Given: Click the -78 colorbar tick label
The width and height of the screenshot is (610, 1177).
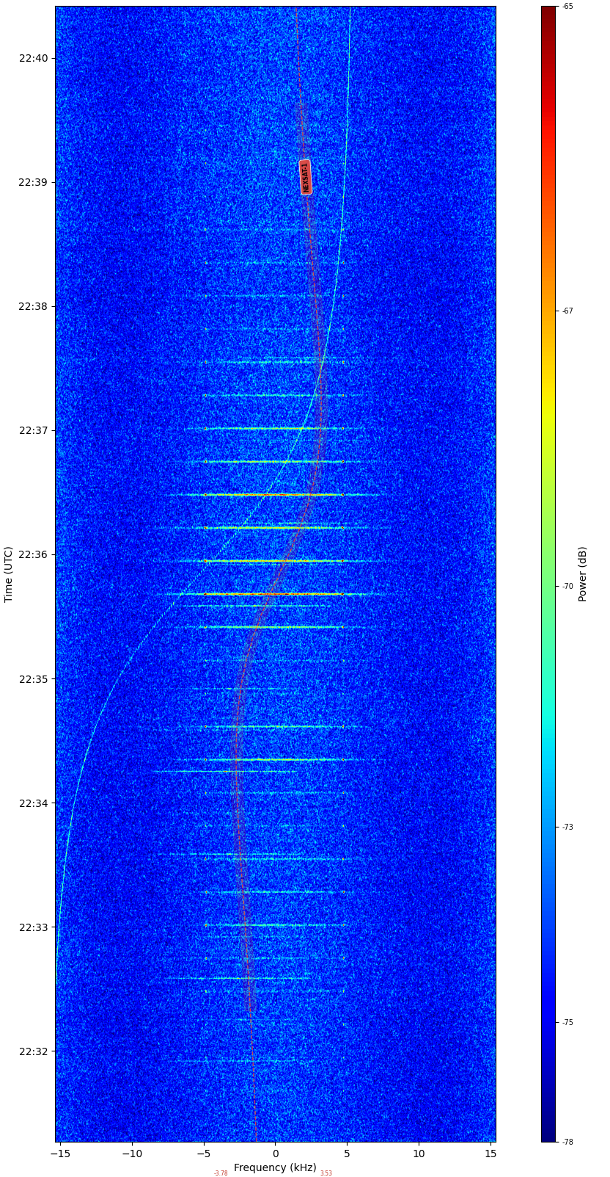Looking at the screenshot, I should (x=567, y=1142).
